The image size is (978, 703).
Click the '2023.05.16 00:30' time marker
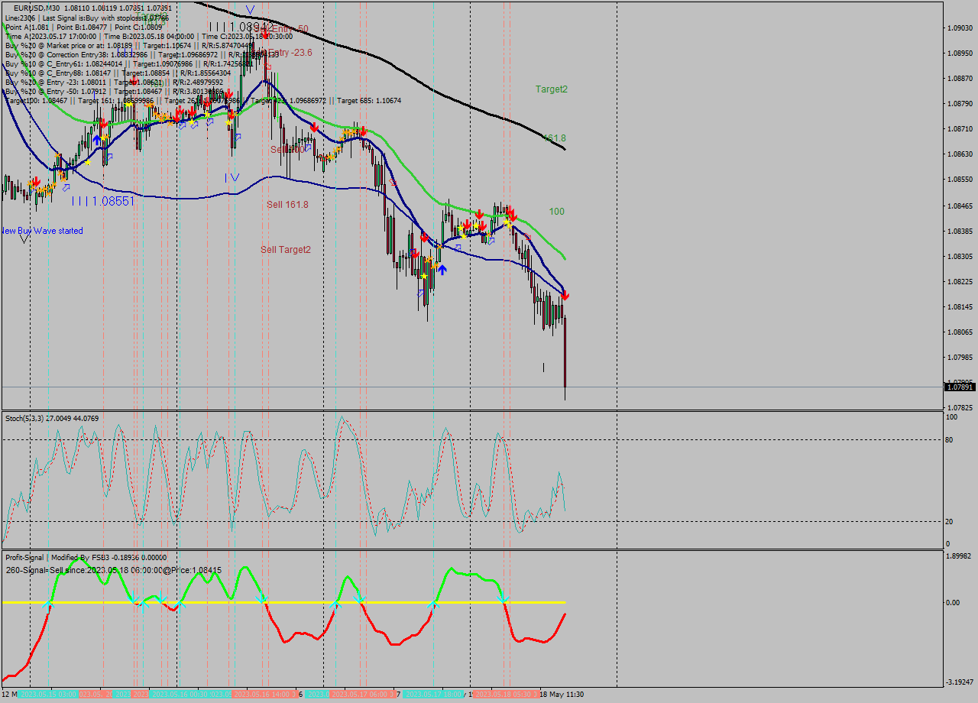(x=179, y=694)
